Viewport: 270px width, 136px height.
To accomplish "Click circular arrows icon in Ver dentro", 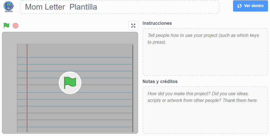I will [239, 6].
